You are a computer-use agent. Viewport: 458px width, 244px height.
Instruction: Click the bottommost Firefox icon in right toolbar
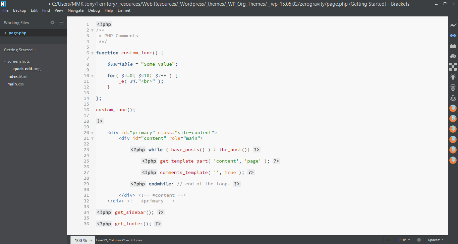pos(453,160)
